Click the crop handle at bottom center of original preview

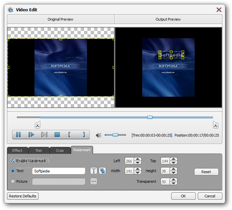pos(61,96)
